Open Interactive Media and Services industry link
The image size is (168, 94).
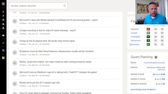(x=156, y=68)
